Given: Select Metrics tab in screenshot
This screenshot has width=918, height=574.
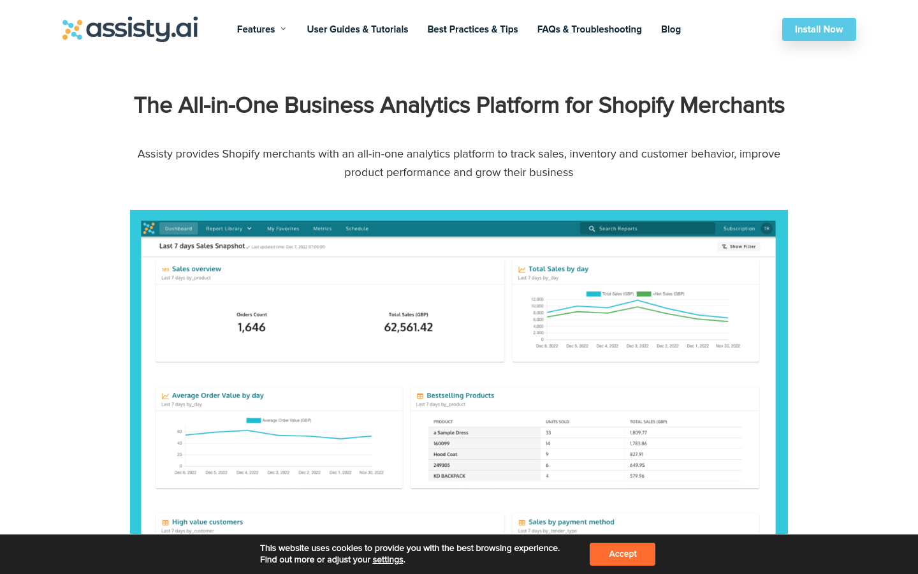Looking at the screenshot, I should coord(323,228).
